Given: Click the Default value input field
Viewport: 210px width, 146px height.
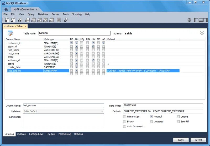Looking at the screenshot, I should [163, 111].
